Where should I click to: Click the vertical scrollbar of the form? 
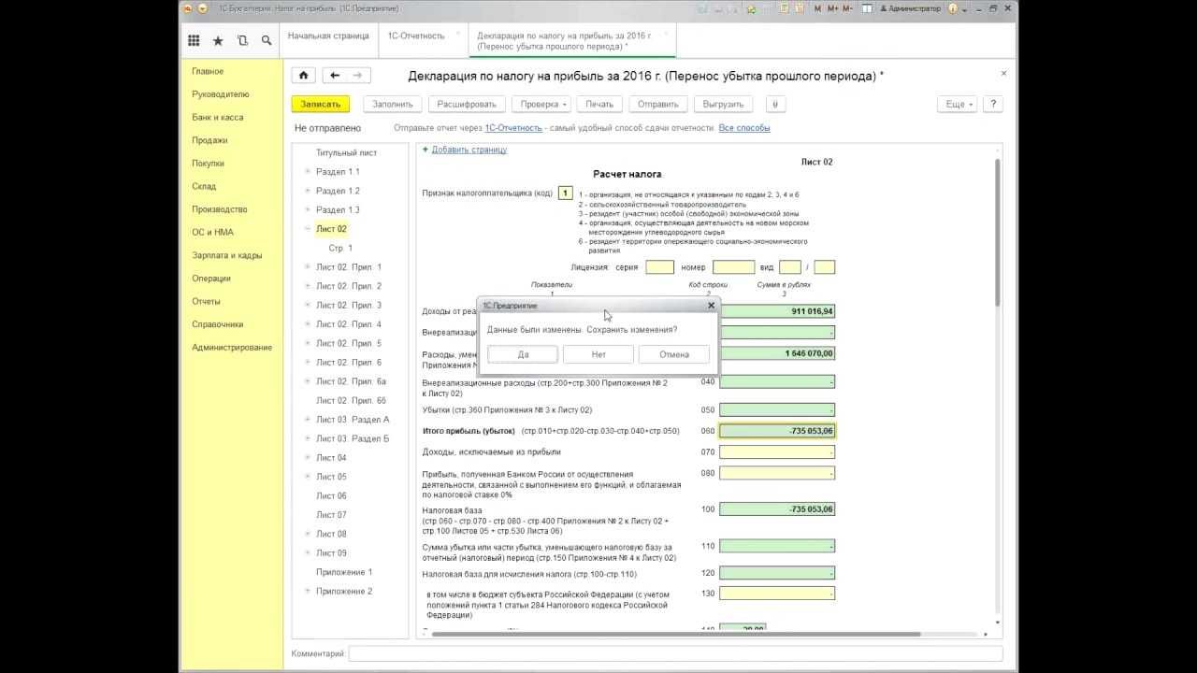997,232
